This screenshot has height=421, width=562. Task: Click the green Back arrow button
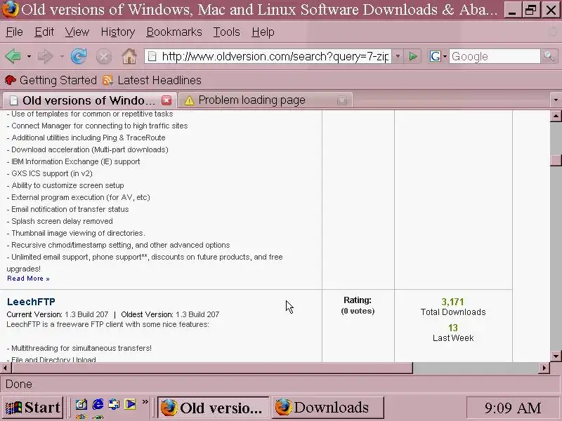tap(13, 56)
